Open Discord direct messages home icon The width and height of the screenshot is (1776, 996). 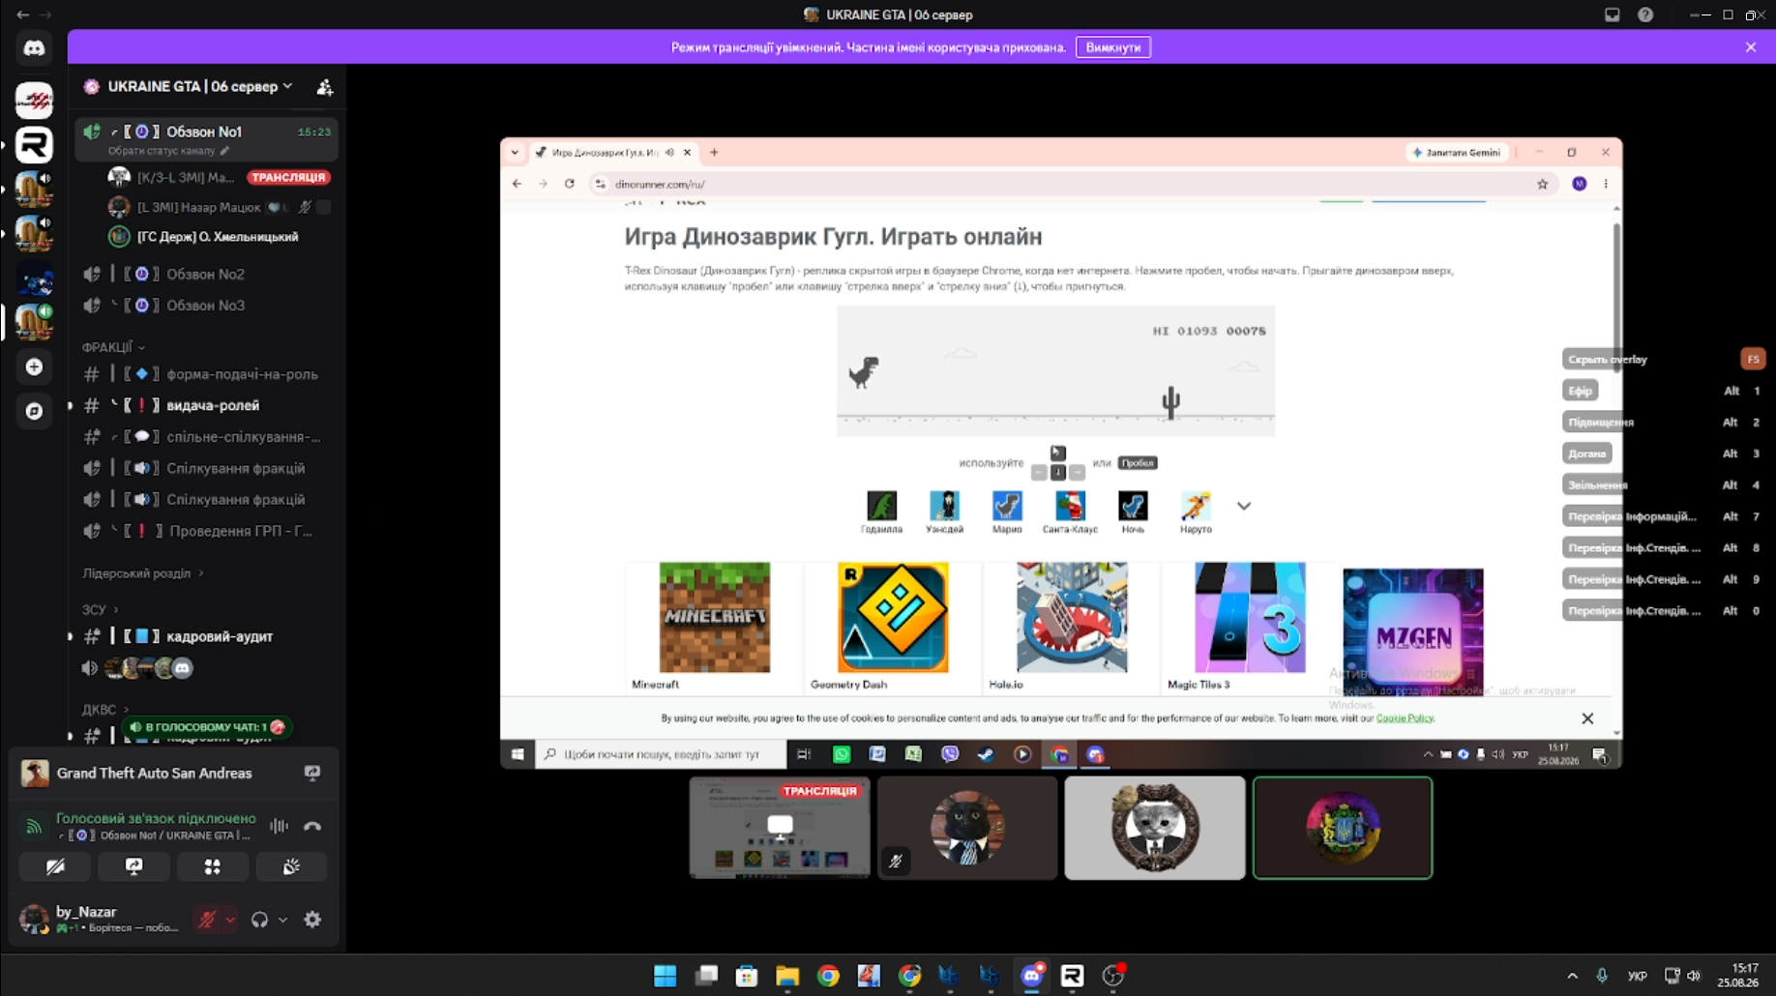(x=34, y=47)
